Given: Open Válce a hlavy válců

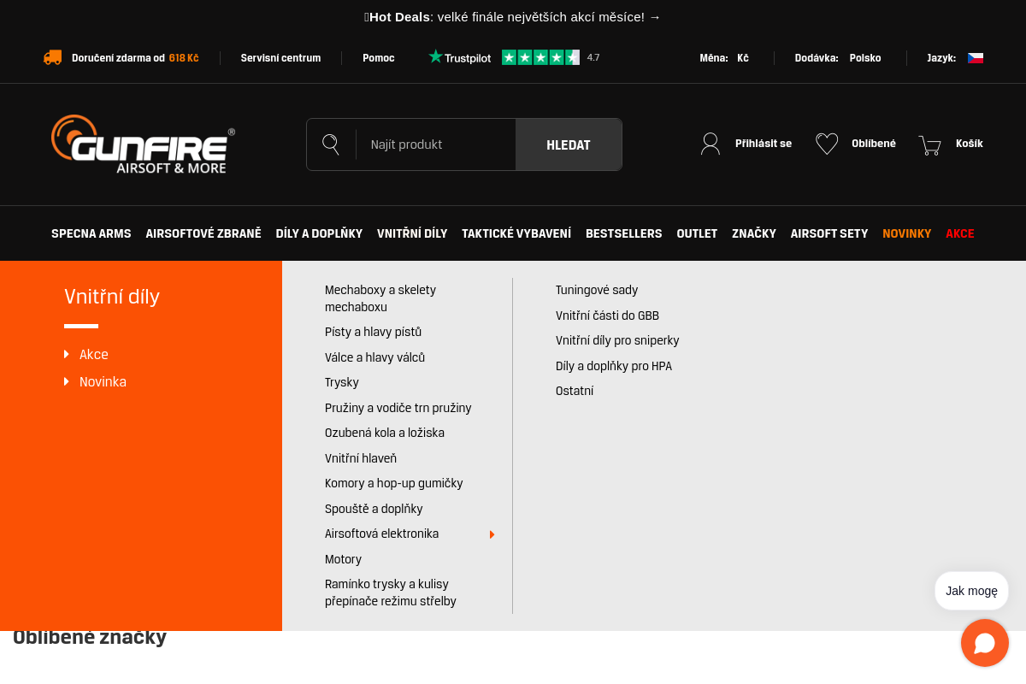Looking at the screenshot, I should (374, 357).
